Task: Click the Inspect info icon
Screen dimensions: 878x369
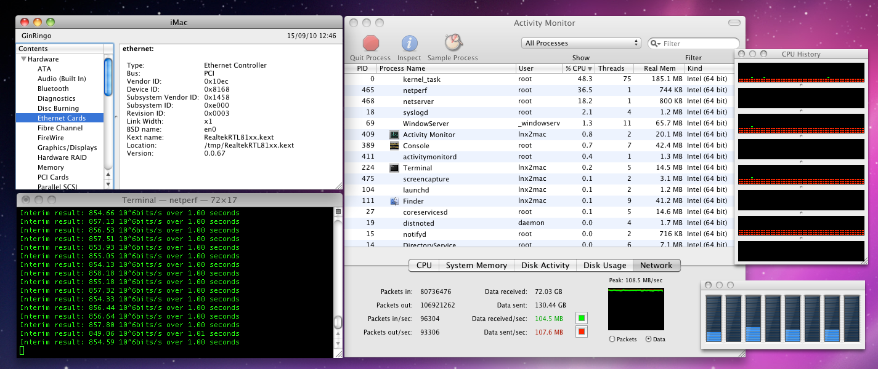Action: click(410, 43)
